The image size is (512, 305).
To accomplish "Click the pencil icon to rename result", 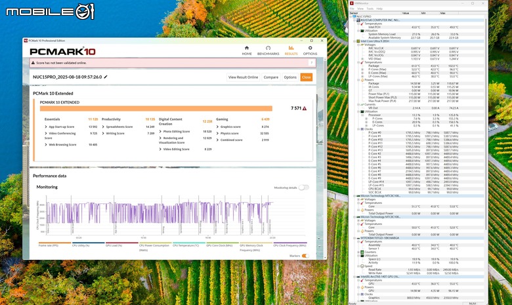I will 106,77.
